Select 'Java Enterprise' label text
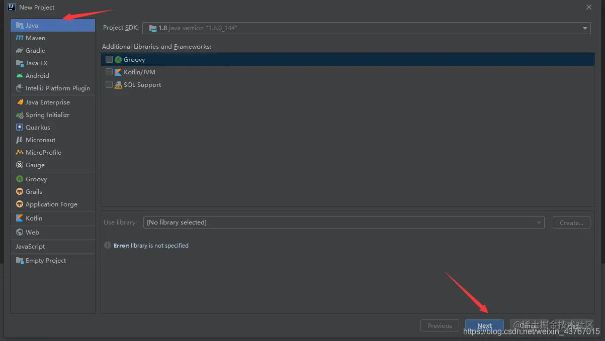The image size is (605, 341). [48, 102]
